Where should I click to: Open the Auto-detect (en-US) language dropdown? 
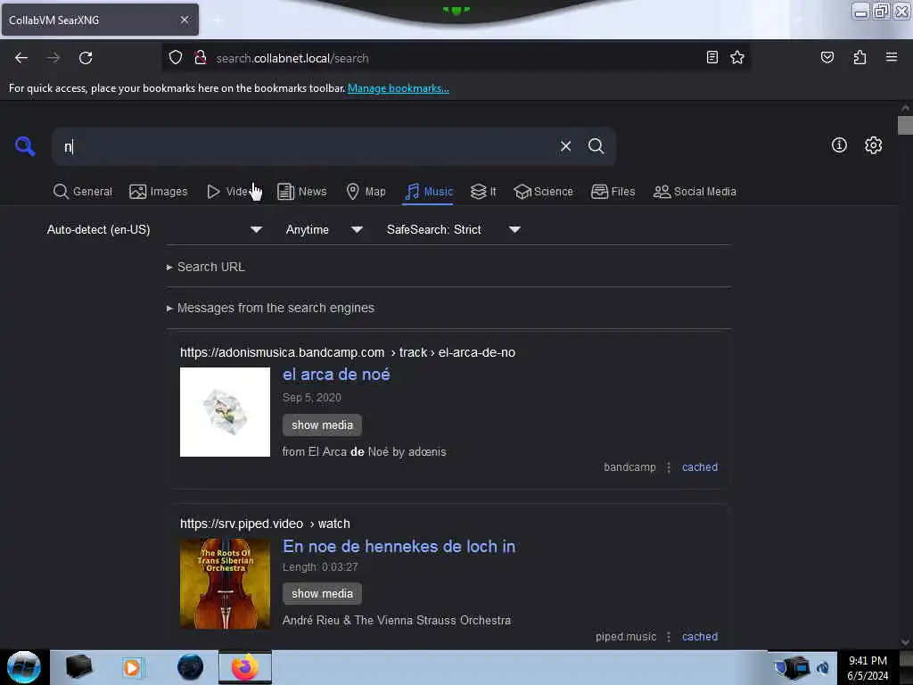154,229
